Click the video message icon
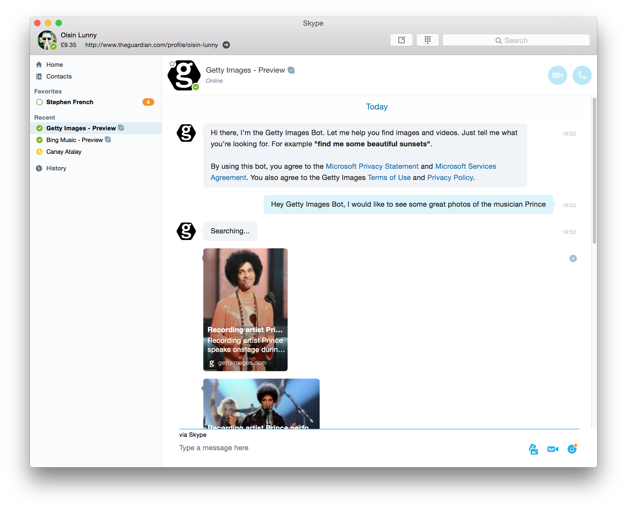The image size is (627, 510). [553, 449]
